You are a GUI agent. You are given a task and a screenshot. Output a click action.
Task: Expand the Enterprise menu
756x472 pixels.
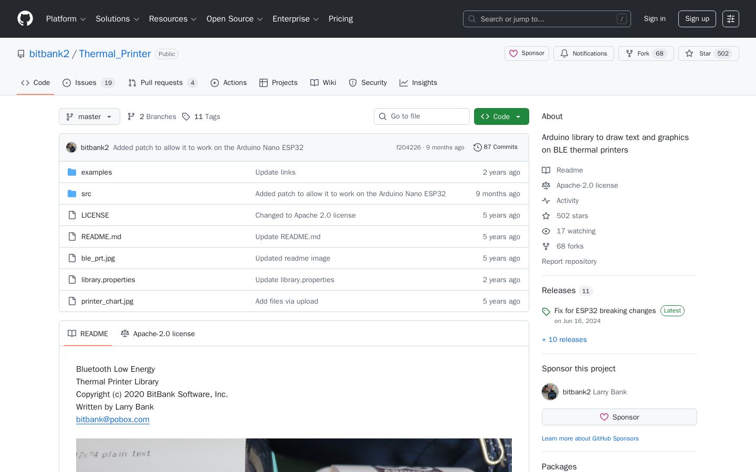click(x=296, y=19)
